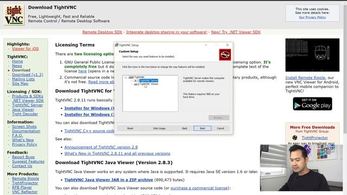Open the TightVNC Viewer feature drive icon dropdown
The image size is (347, 195).
pos(137,84)
